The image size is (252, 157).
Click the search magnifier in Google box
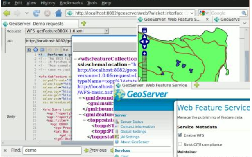coord(244,13)
